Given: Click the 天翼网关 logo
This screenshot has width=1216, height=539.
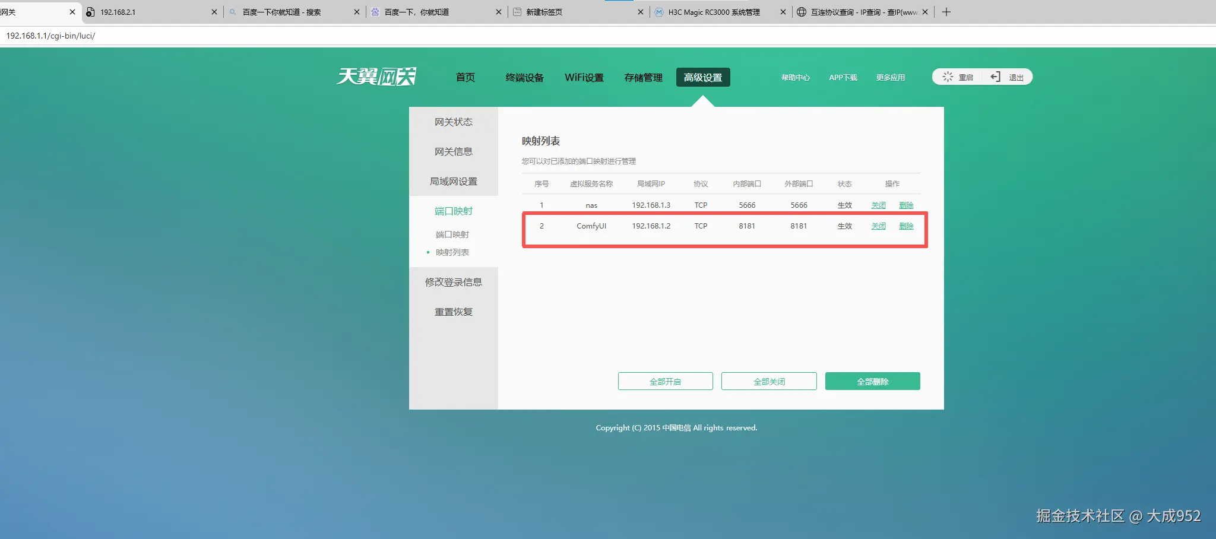Looking at the screenshot, I should click(x=376, y=76).
